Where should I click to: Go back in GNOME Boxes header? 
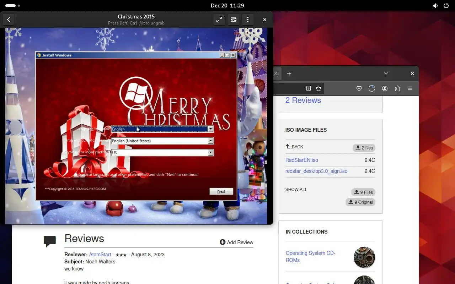tap(9, 20)
